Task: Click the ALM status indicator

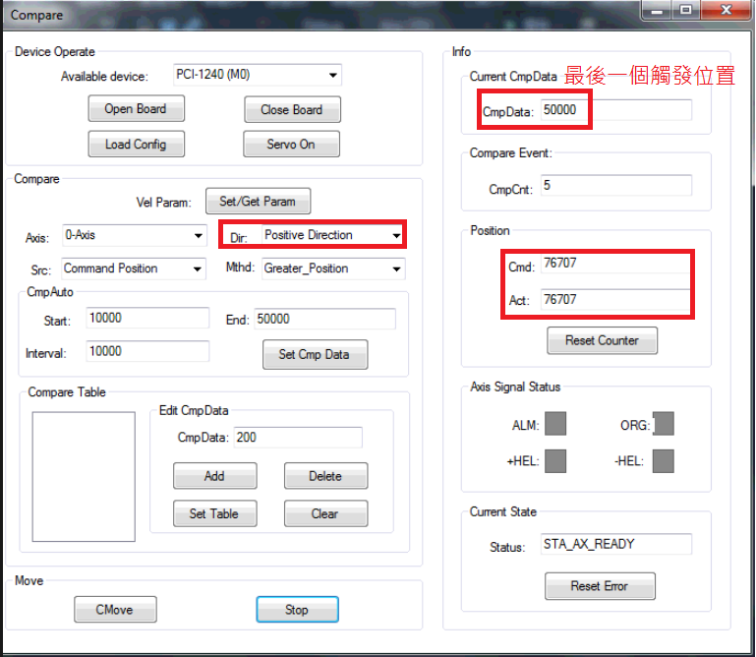Action: (555, 424)
